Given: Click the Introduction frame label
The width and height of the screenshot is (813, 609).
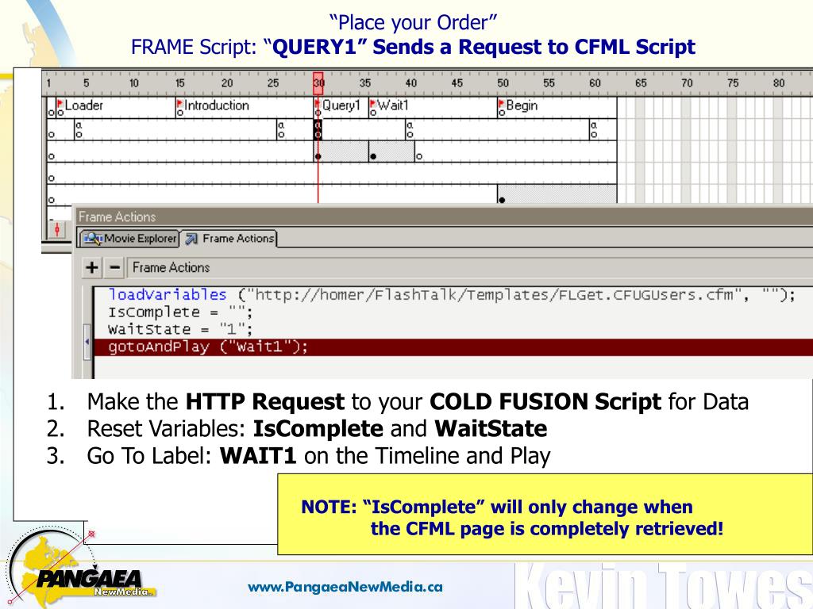Looking at the screenshot, I should coord(217,105).
